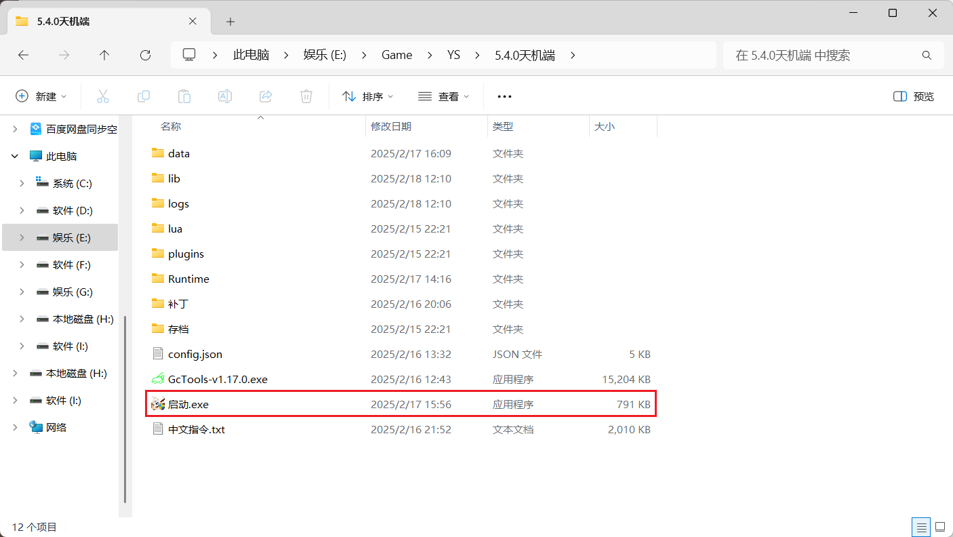Open the See more (three dots) menu
Viewport: 953px width, 537px height.
pos(504,96)
